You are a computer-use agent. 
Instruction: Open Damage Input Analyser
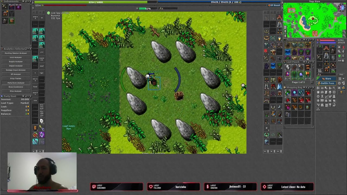click(16, 70)
